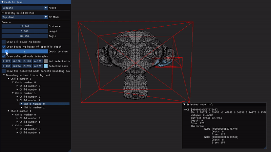The height and width of the screenshot is (152, 271).
Task: Click the G:128 color field
Action: (x=17, y=61)
